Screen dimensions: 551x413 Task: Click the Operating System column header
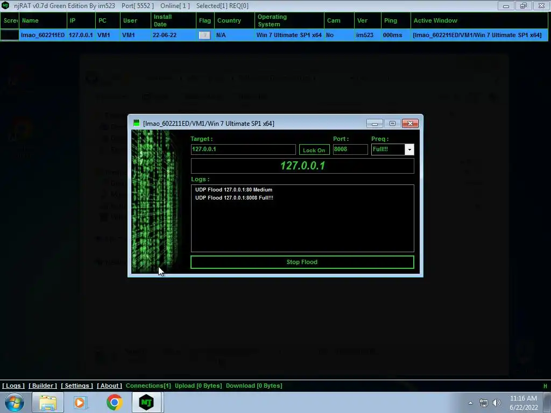[x=289, y=20]
